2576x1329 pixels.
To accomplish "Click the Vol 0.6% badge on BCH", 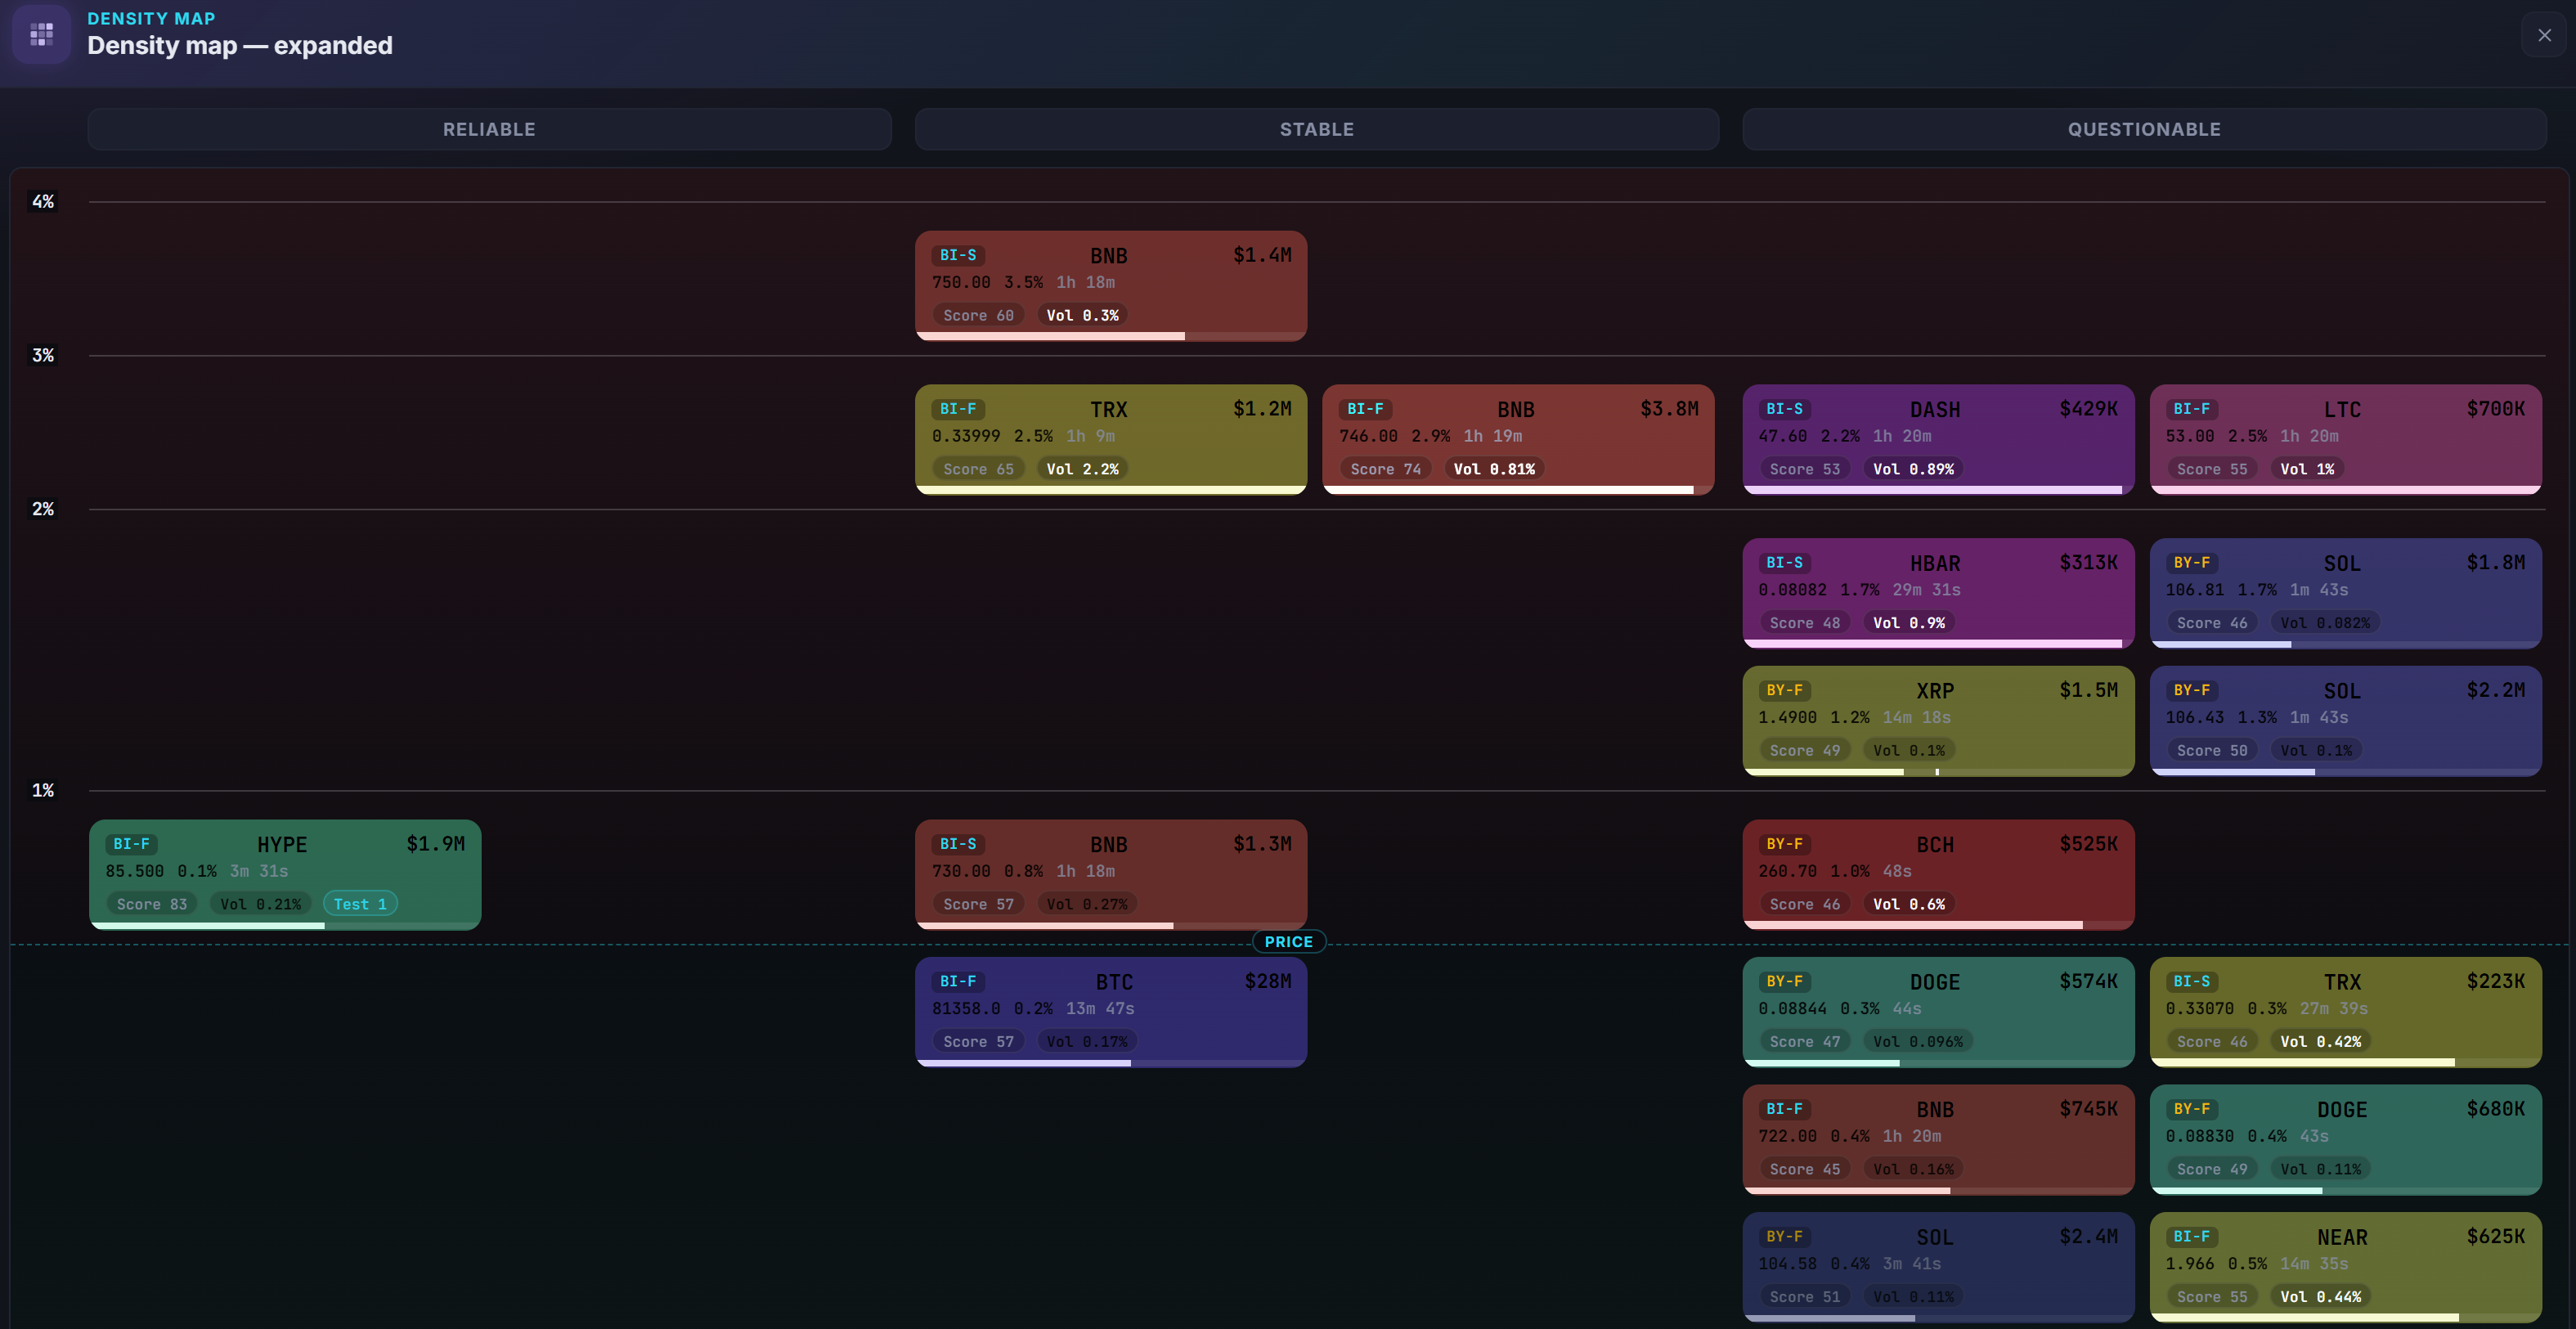I will pyautogui.click(x=1909, y=904).
